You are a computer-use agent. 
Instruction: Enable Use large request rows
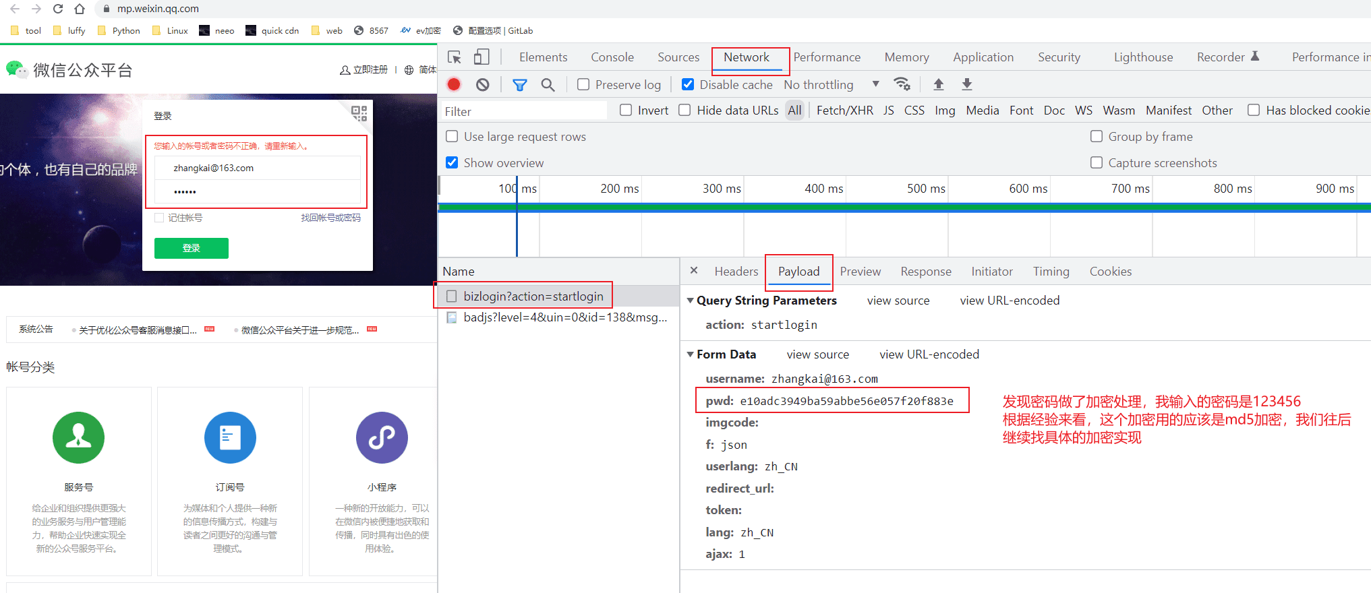pos(452,136)
